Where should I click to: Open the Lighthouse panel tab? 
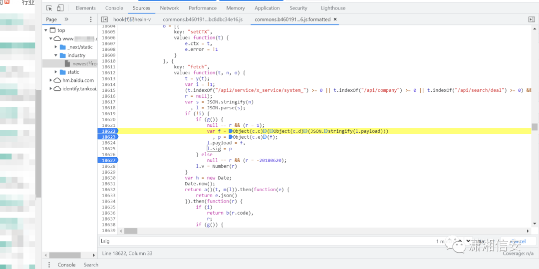click(333, 8)
